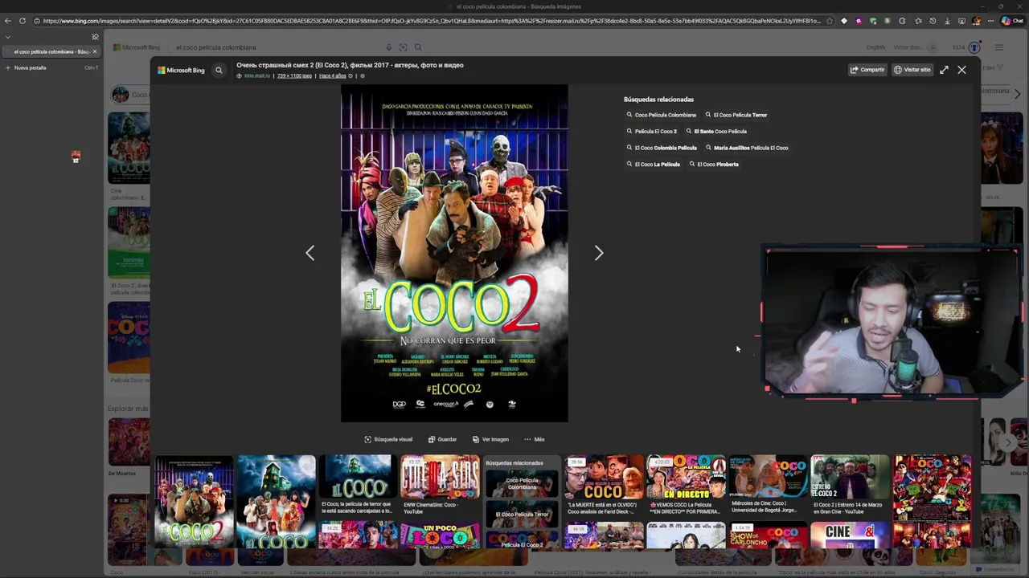Open the kino.mail.ru source link
This screenshot has width=1029, height=578.
tap(257, 75)
